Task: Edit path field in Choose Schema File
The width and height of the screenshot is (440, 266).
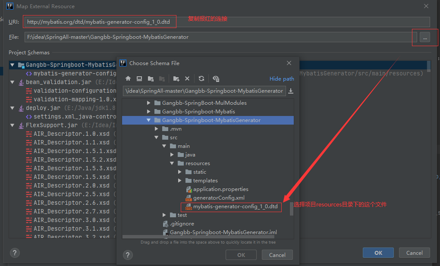Action: point(204,91)
